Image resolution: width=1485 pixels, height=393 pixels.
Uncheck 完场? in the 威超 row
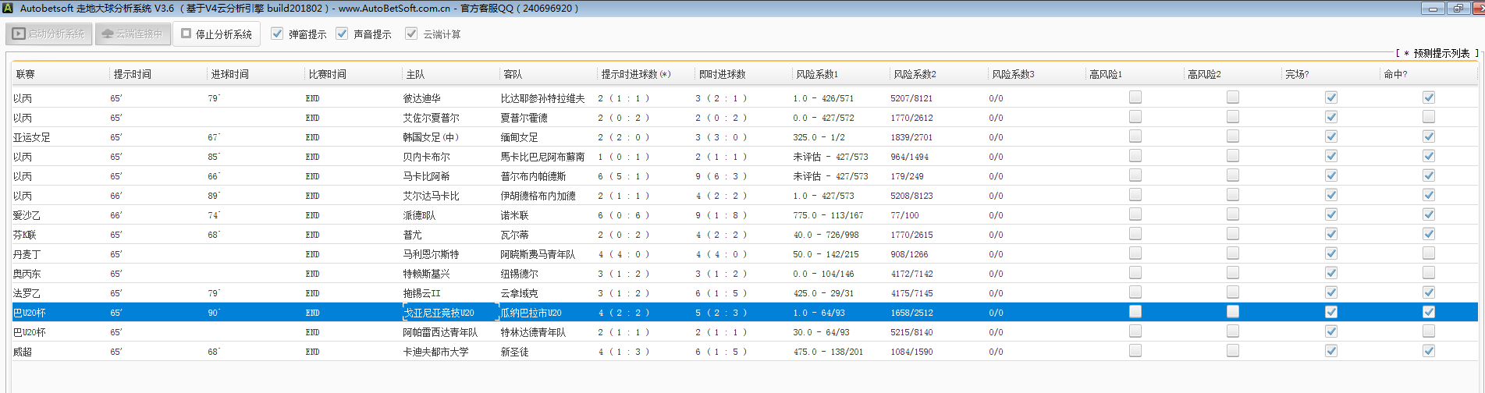click(1331, 351)
